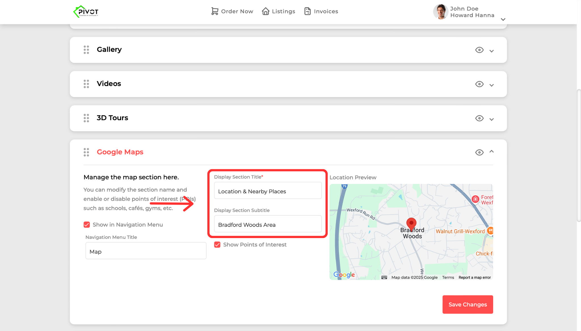This screenshot has width=581, height=331.
Task: Disable Show Points of Interest checkbox
Action: click(217, 245)
